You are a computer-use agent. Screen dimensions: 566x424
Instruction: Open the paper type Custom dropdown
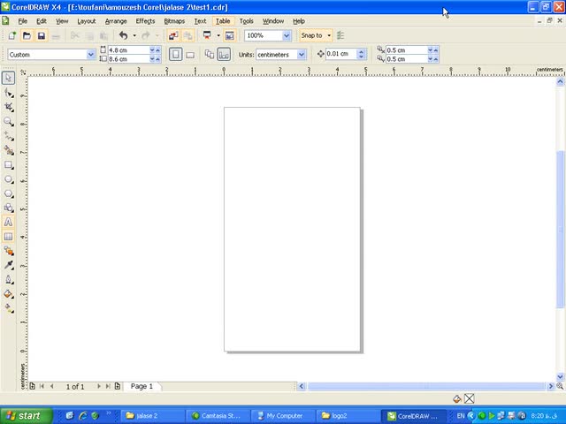(90, 55)
